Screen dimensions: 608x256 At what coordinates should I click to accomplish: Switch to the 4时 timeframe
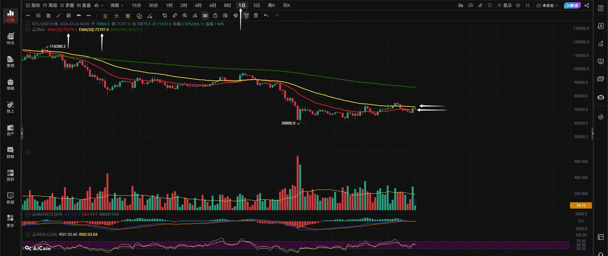pos(198,5)
